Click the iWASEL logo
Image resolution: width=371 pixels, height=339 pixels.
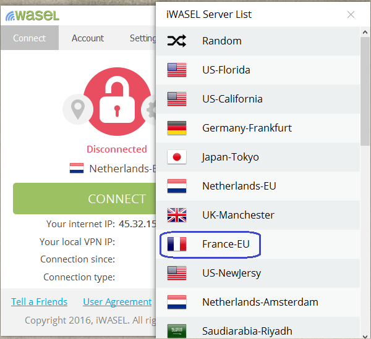pos(32,15)
